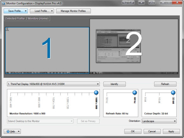Open the Extend Desktop to this Monitor dropdown

point(40,121)
